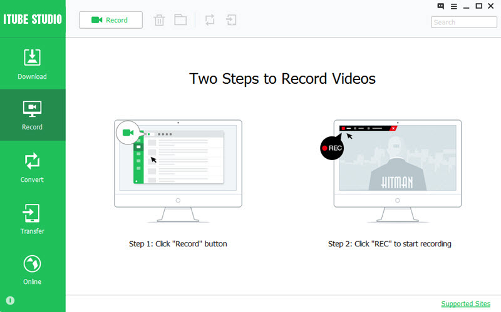Click the transfer-to-device toolbar icon

pos(231,20)
